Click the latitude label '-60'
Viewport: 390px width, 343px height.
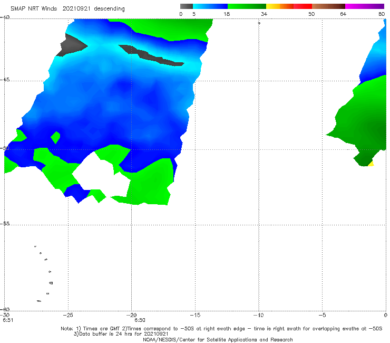(x=5, y=309)
